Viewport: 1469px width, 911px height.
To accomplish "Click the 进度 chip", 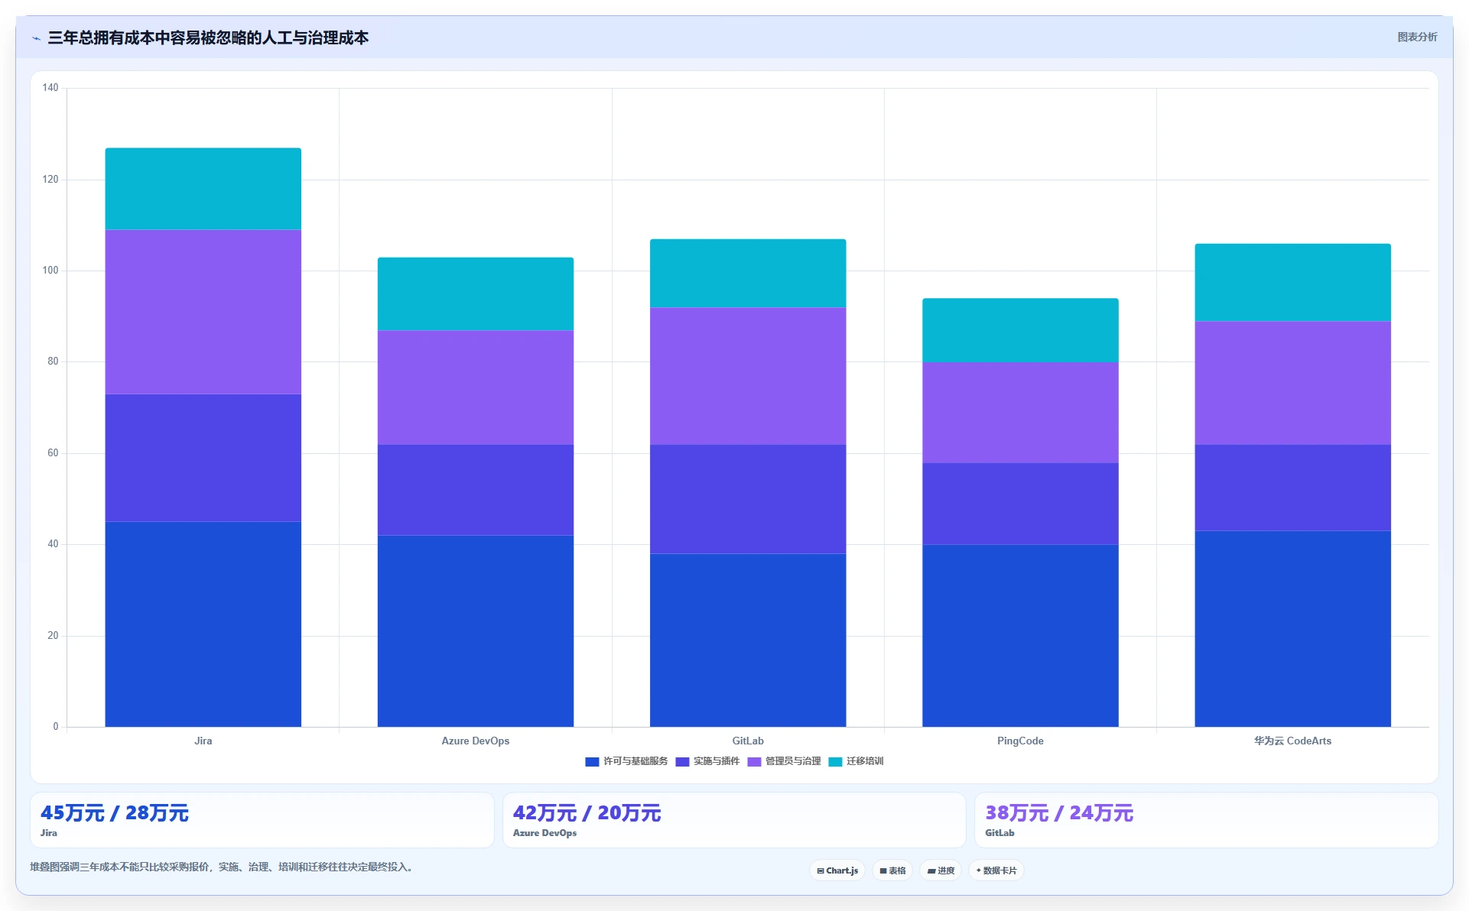I will coord(941,870).
